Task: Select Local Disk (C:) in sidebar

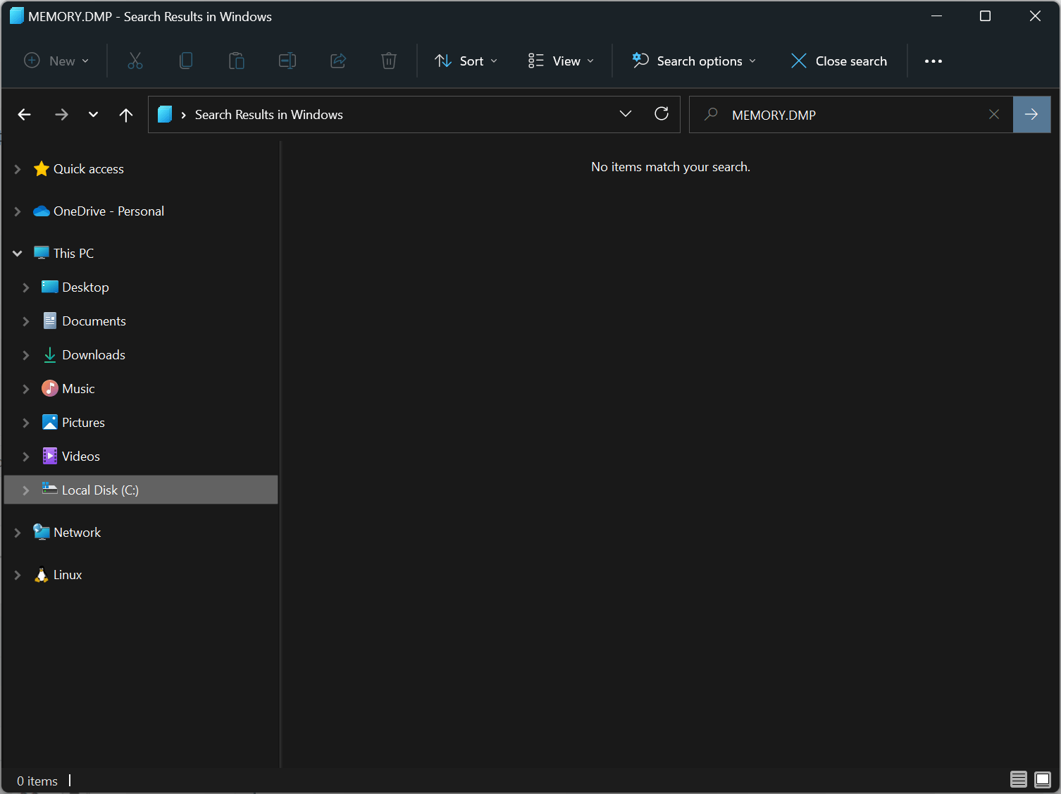Action: [141, 490]
